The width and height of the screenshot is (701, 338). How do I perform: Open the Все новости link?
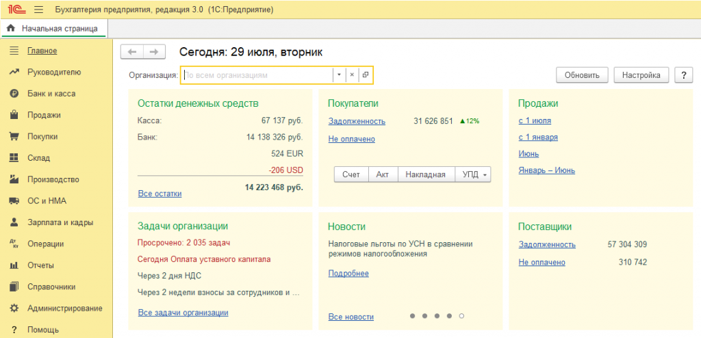tap(351, 317)
